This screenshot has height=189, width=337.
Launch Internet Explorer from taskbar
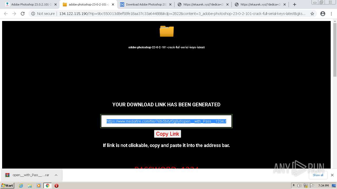pos(21,186)
